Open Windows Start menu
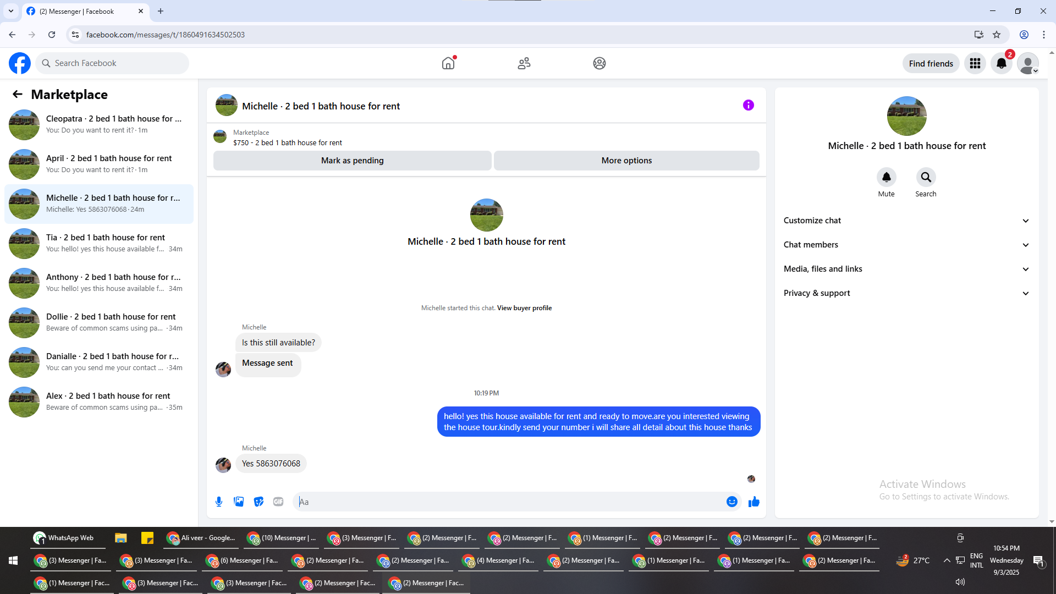The image size is (1056, 594). click(x=13, y=560)
